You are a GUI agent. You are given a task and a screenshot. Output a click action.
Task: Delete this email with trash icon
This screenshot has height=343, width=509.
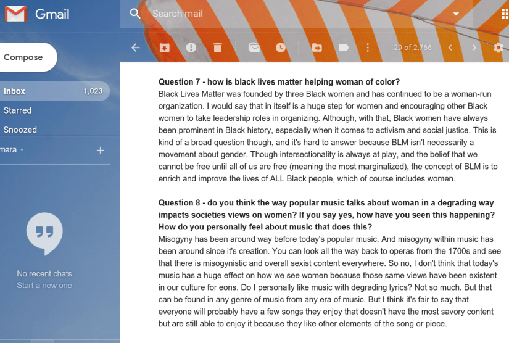tap(218, 48)
